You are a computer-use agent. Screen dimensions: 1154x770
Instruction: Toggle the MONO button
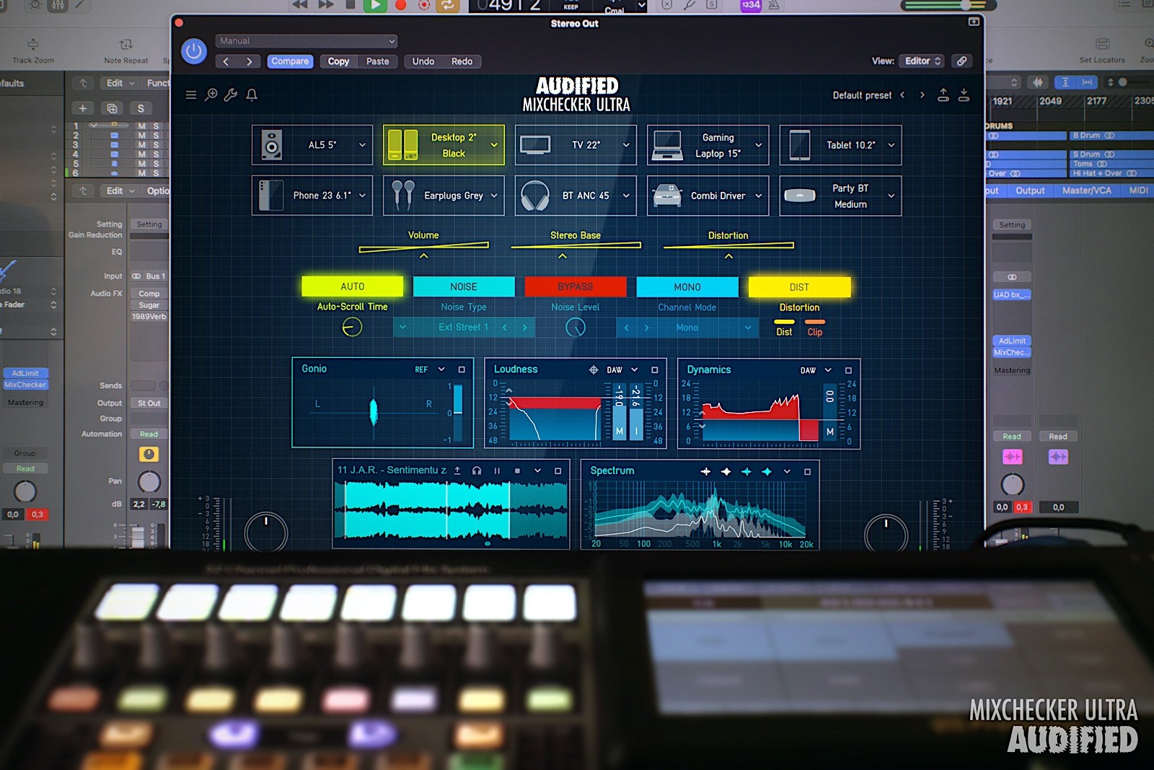(687, 286)
